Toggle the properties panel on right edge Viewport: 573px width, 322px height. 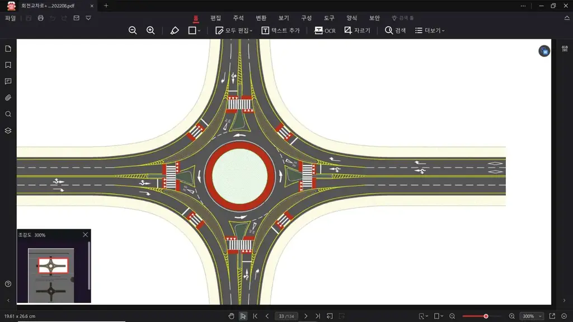(x=565, y=49)
